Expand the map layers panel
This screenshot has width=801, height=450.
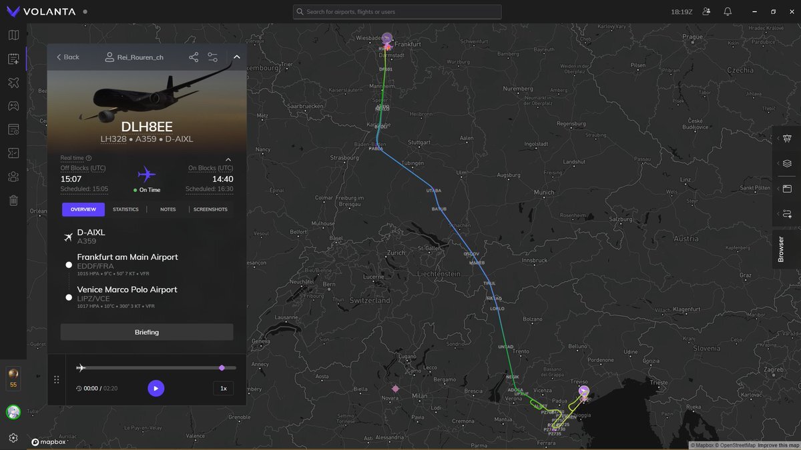(x=787, y=163)
